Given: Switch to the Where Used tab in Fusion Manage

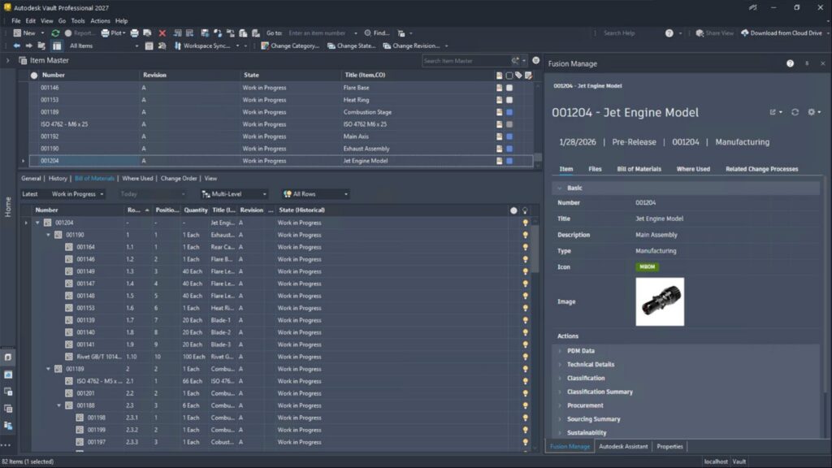Looking at the screenshot, I should point(692,168).
